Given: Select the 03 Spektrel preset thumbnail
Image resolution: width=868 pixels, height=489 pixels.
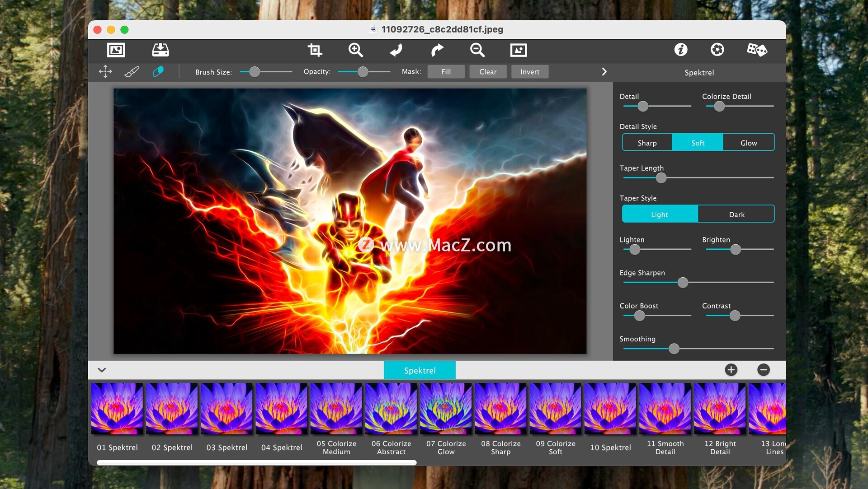Looking at the screenshot, I should 226,409.
